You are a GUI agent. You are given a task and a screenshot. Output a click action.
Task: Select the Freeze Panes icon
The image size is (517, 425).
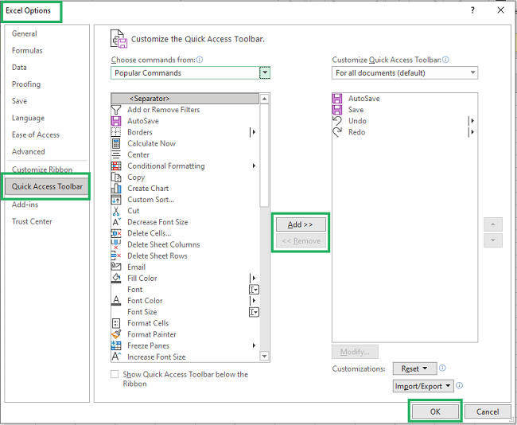click(116, 345)
